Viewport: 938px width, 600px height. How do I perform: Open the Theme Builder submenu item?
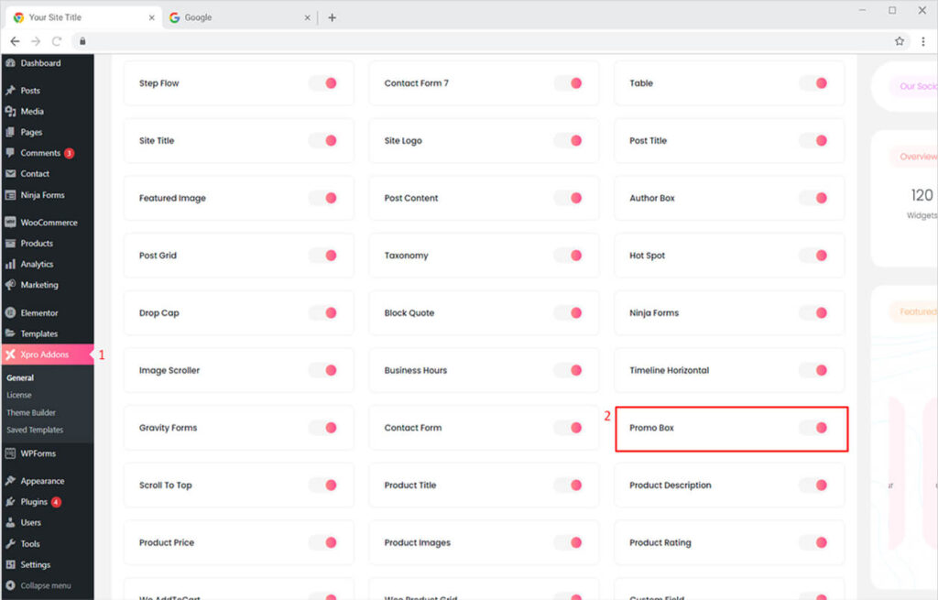pos(31,413)
